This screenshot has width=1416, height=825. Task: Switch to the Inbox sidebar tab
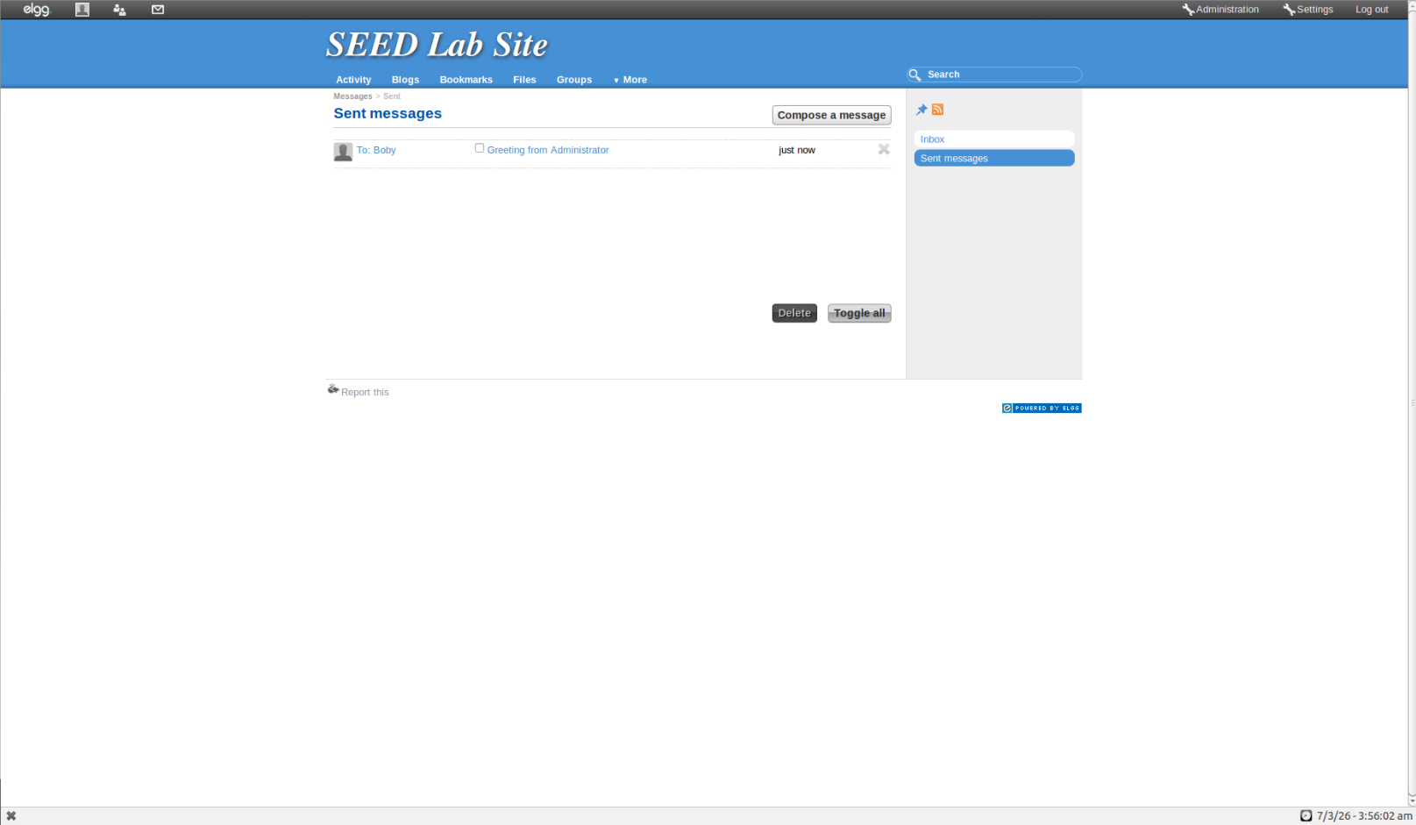point(993,139)
